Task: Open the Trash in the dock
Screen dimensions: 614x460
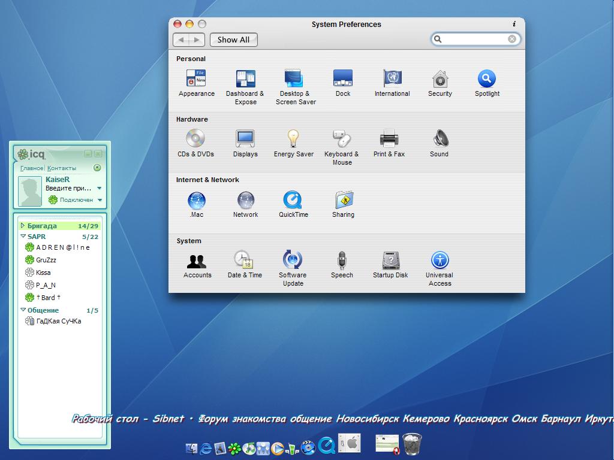Action: pos(412,444)
